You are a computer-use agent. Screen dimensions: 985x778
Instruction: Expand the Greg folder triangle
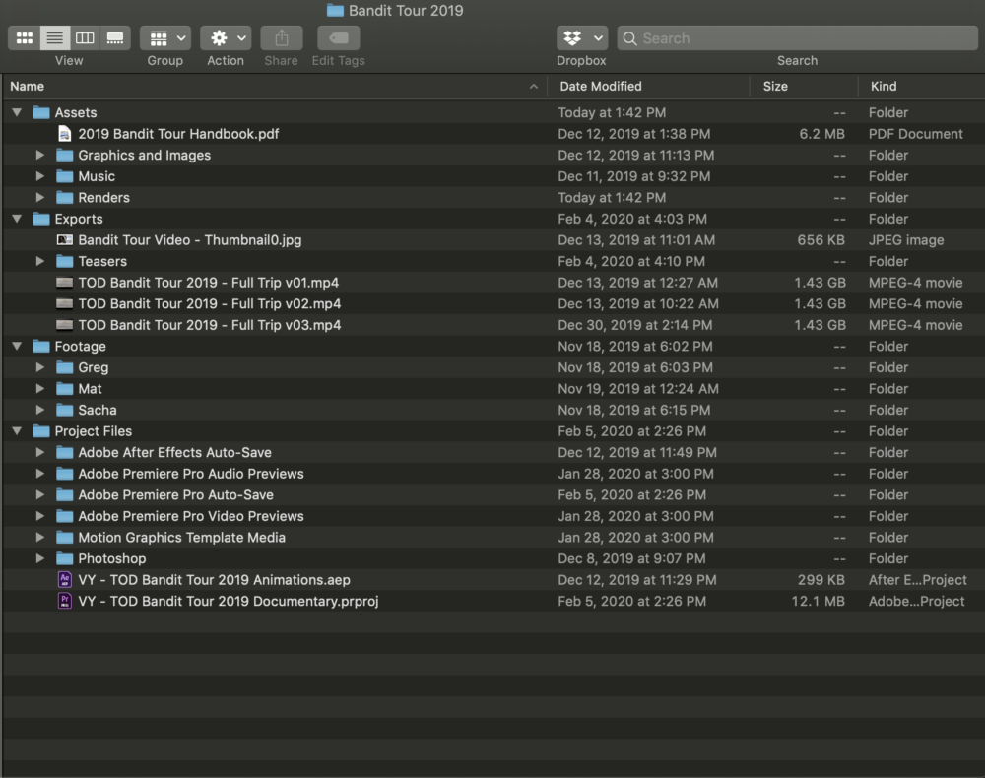click(x=40, y=367)
